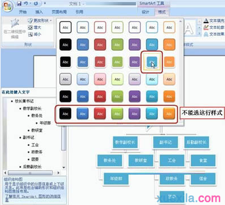225x205 pixels.
Task: Click the Undo arrow in quick access toolbar
Action: pos(26,3)
